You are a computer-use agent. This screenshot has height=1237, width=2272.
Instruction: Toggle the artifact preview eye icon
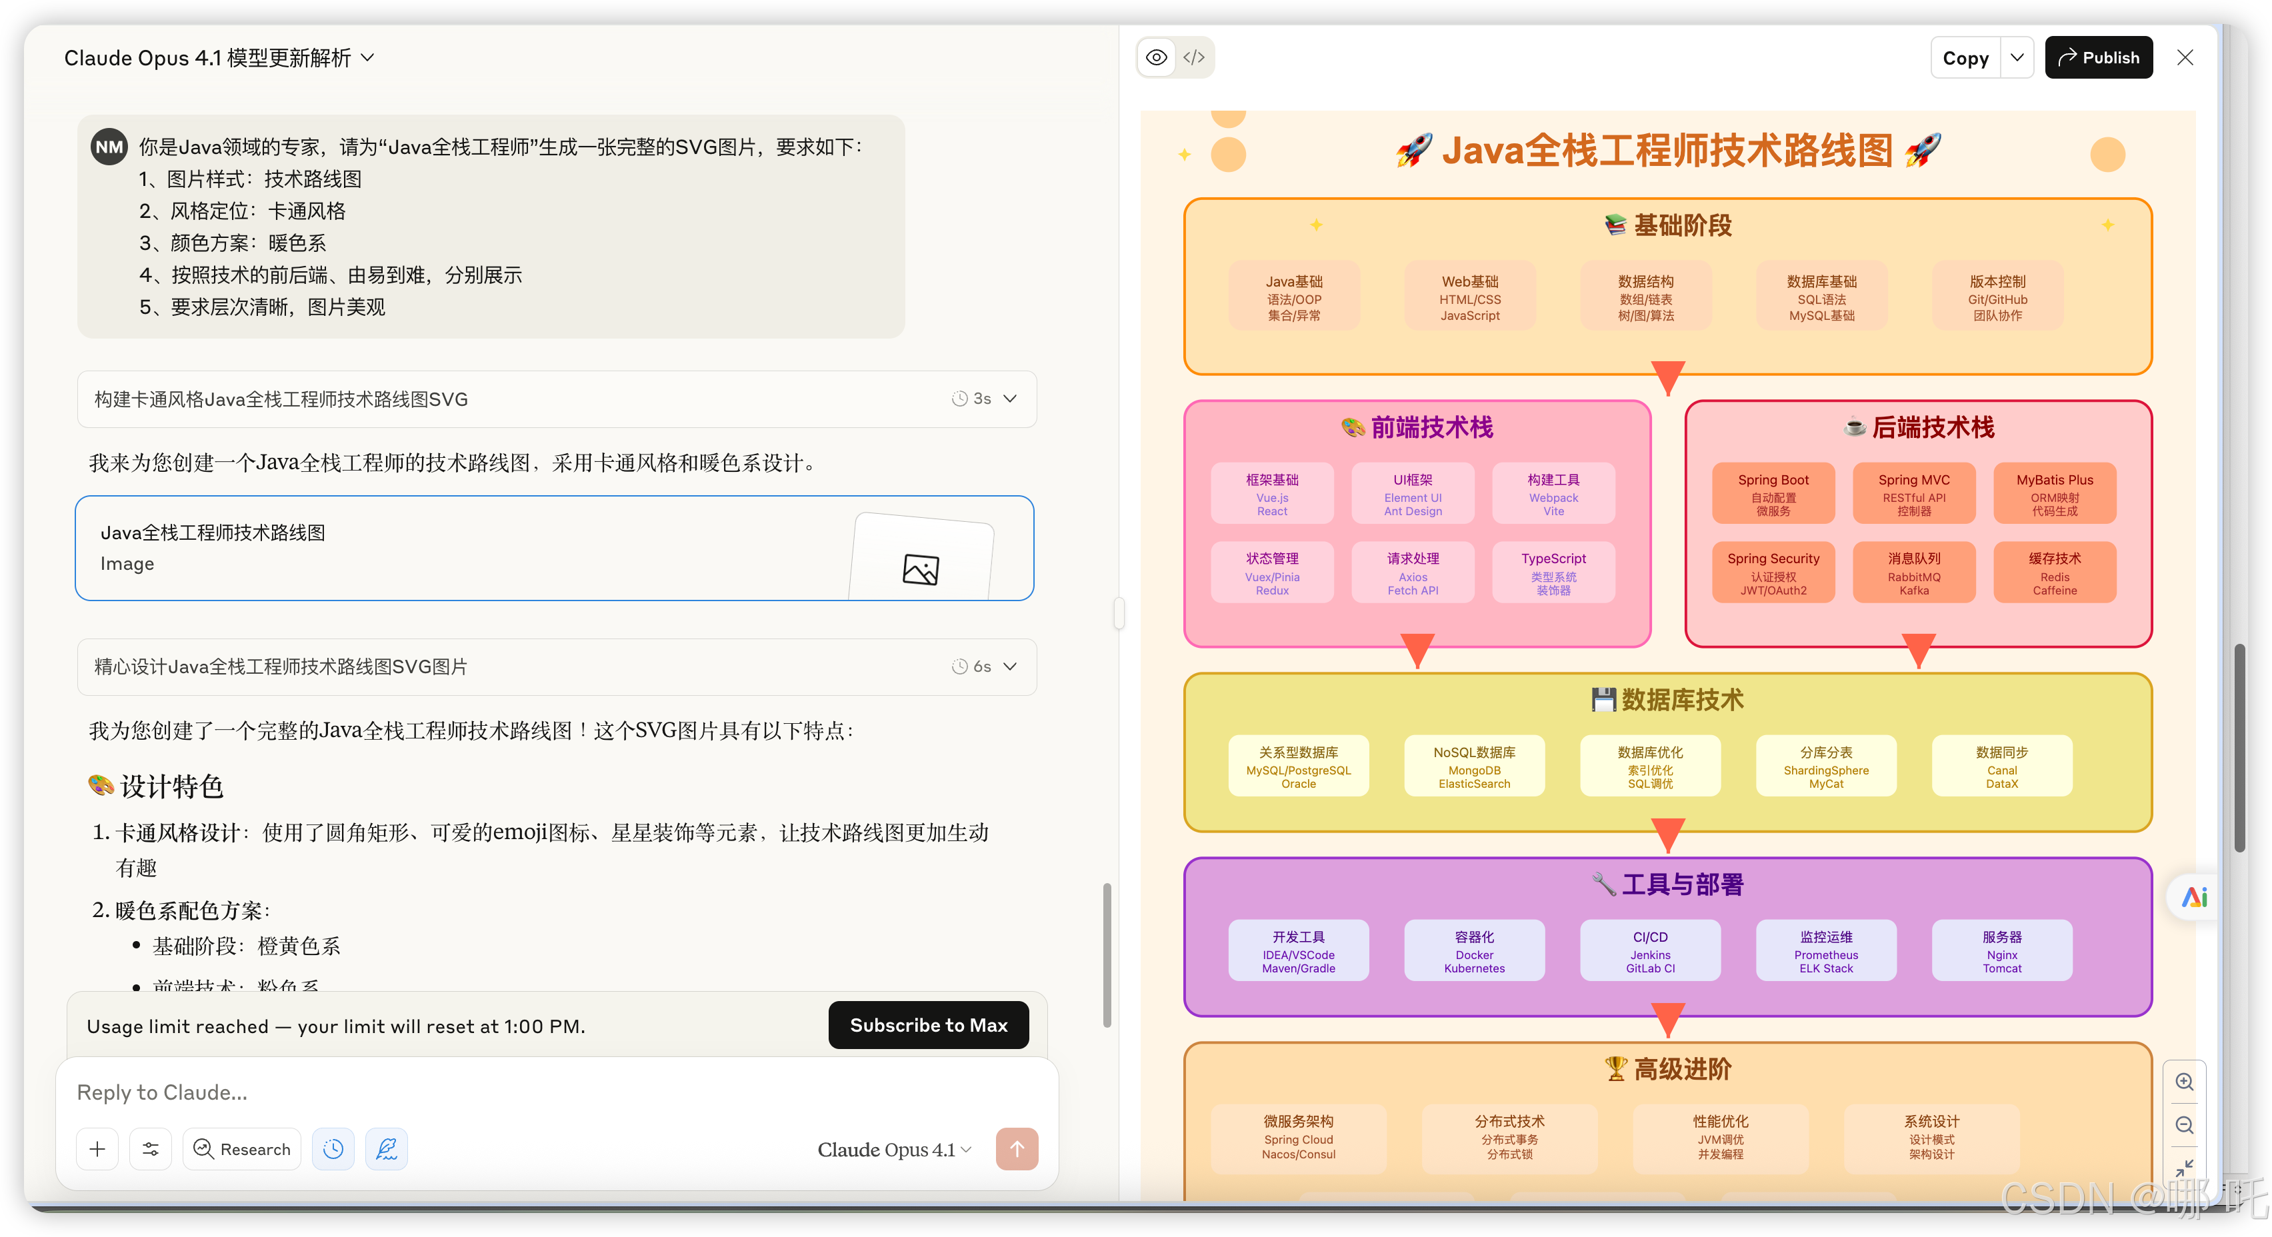(1155, 57)
